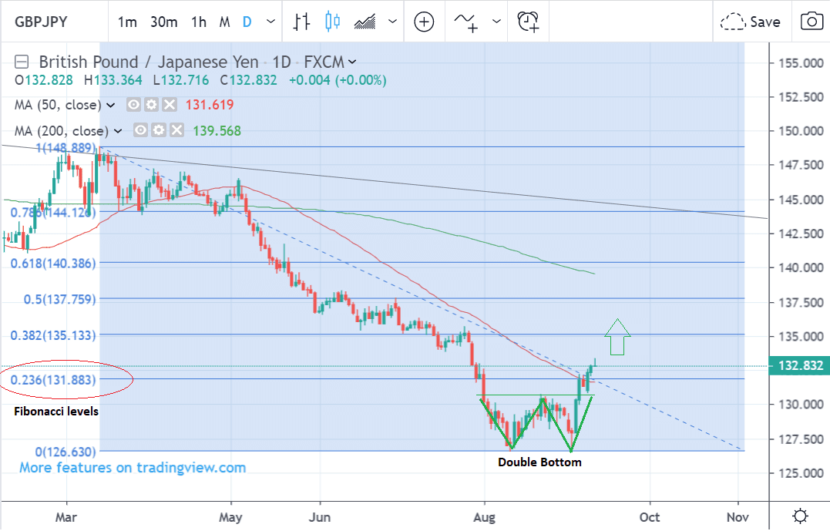Screen dimensions: 830x531
Task: Collapse the legend with the minus box
Action: [22, 62]
